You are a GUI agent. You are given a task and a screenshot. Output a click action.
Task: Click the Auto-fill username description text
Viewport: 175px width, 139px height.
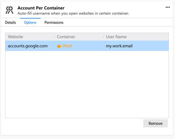pyautogui.click(x=73, y=13)
